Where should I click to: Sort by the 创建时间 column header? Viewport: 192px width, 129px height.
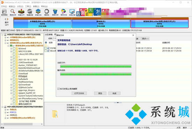(x=166, y=43)
